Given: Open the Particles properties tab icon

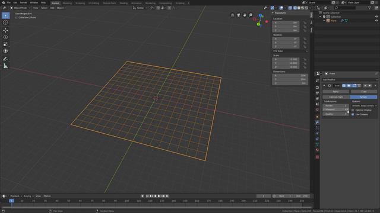Looking at the screenshot, I should pos(317,128).
